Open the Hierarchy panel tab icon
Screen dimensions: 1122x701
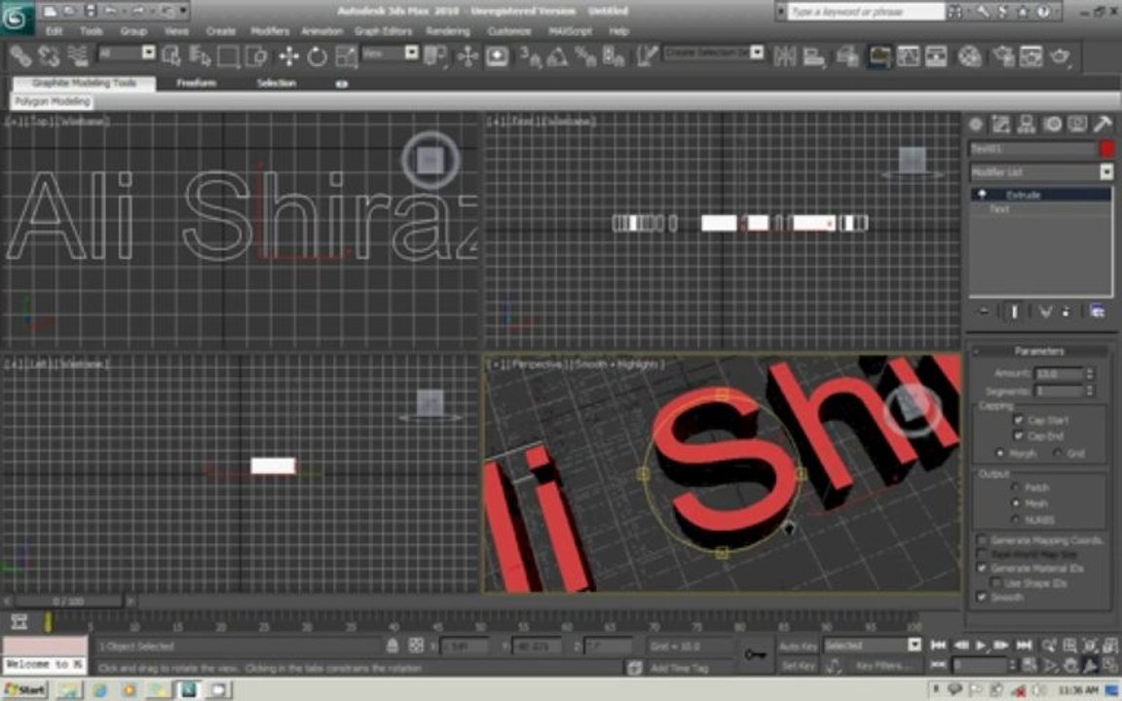1027,125
